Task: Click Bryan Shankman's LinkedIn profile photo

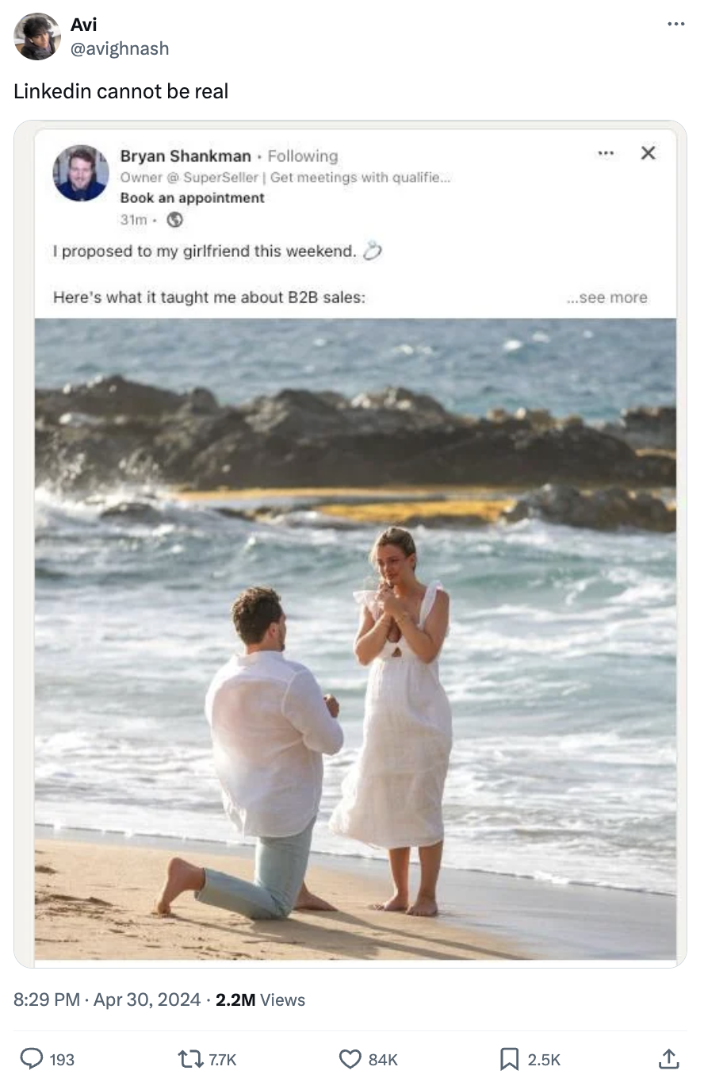Action: click(x=81, y=173)
